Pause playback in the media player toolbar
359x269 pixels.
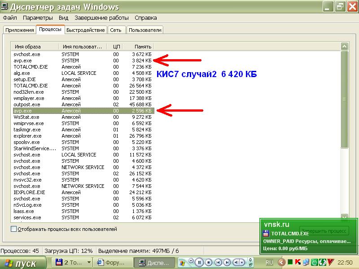tap(199, 262)
